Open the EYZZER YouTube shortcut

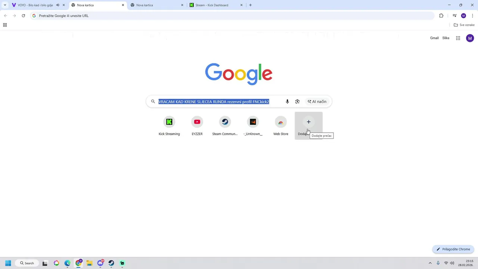197,126
